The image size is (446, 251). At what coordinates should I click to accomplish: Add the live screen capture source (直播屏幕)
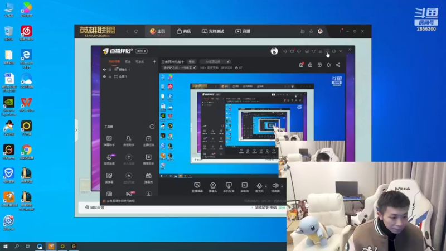pyautogui.click(x=197, y=187)
